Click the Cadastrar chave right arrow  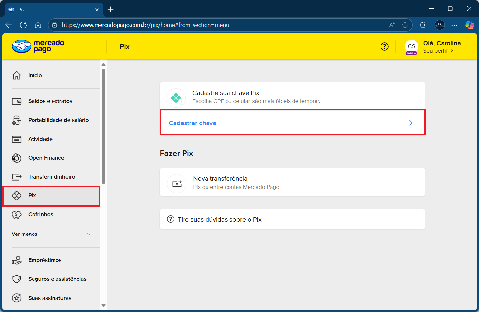click(x=411, y=123)
